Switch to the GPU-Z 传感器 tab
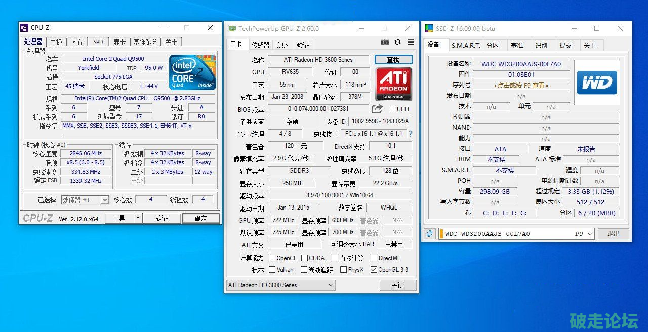Screen dimensions: 648x332 coord(260,45)
